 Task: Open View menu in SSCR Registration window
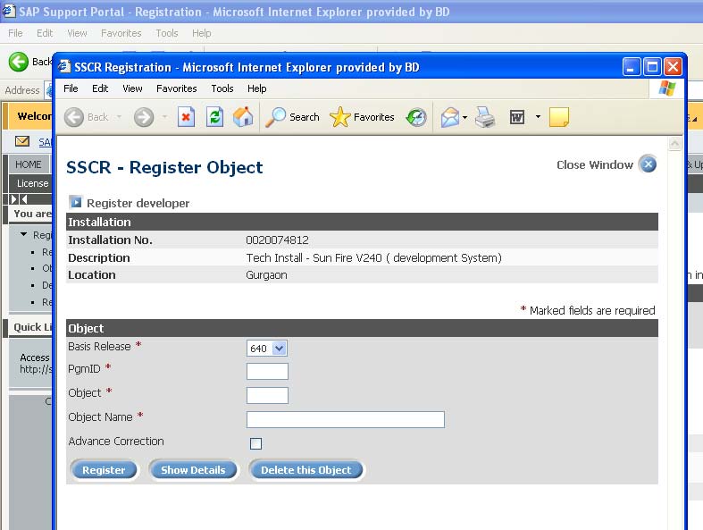[133, 88]
